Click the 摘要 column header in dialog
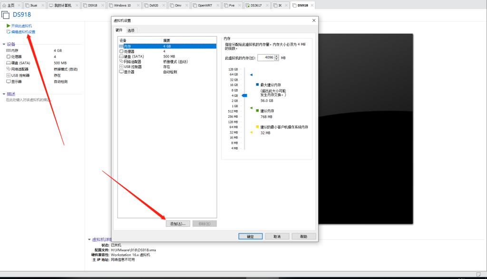Viewport: 487px width, 279px height. [x=189, y=40]
